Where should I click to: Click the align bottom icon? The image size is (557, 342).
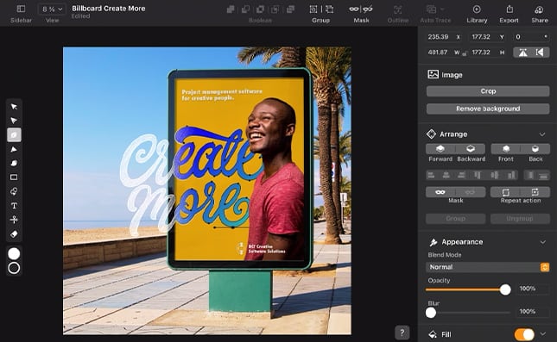[x=511, y=175]
